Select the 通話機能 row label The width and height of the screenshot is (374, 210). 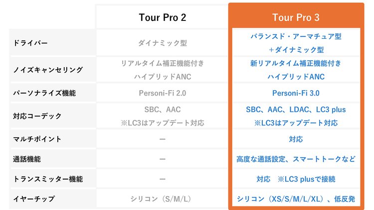coord(27,159)
